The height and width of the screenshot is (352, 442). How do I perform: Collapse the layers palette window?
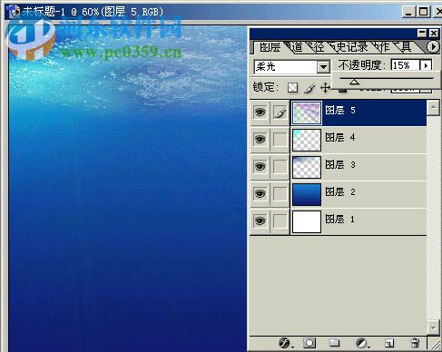[x=422, y=33]
